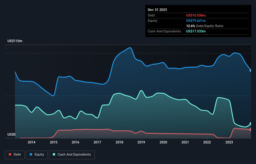Click the 12.6% Debt/Equity Ratio text
The width and height of the screenshot is (256, 164).
click(205, 26)
